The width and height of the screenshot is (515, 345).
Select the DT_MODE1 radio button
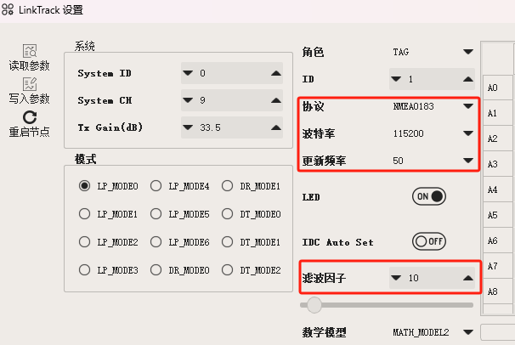[227, 242]
